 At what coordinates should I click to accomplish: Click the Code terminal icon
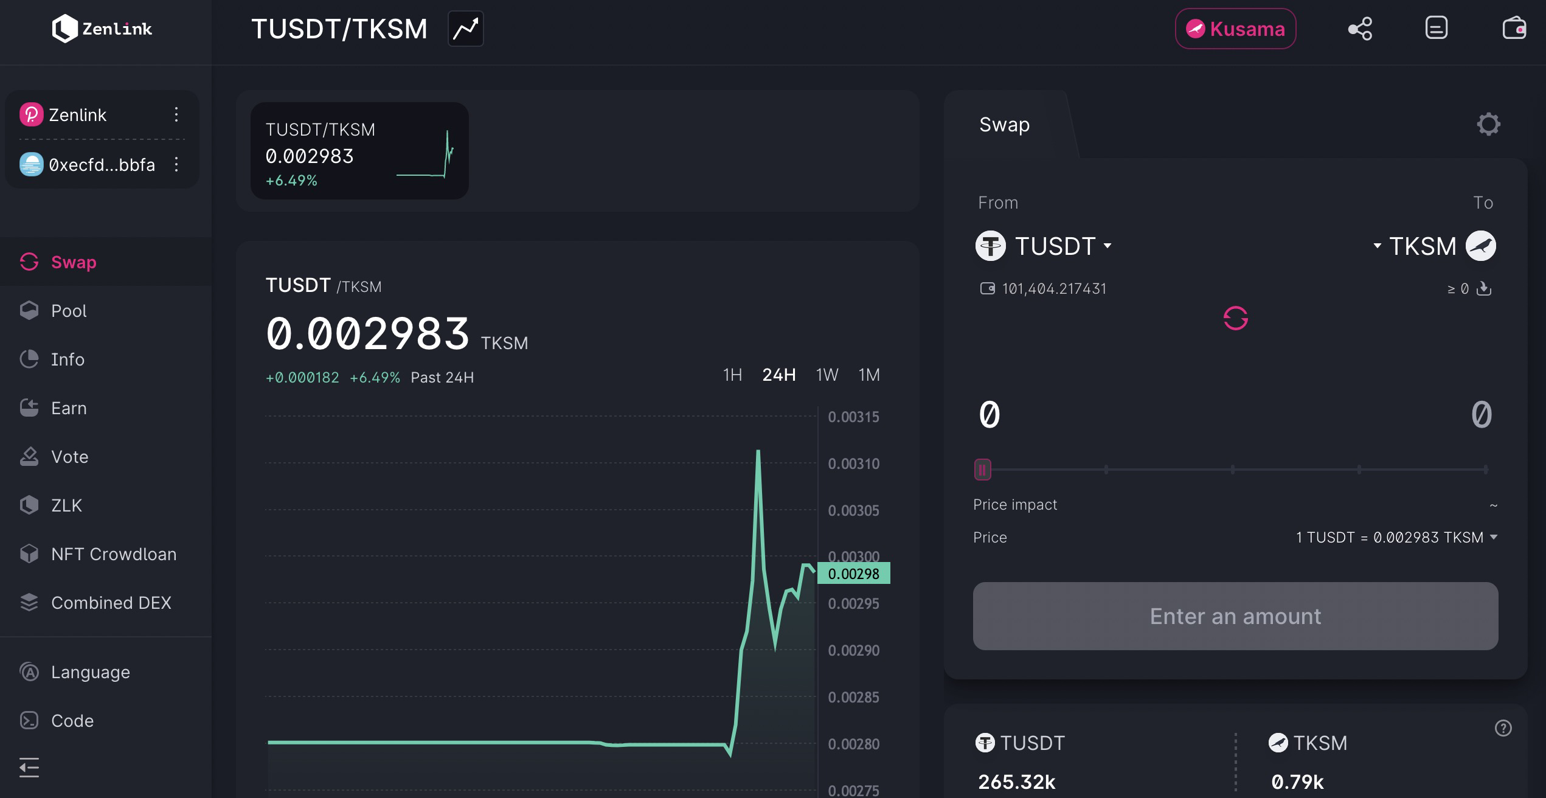pos(29,720)
